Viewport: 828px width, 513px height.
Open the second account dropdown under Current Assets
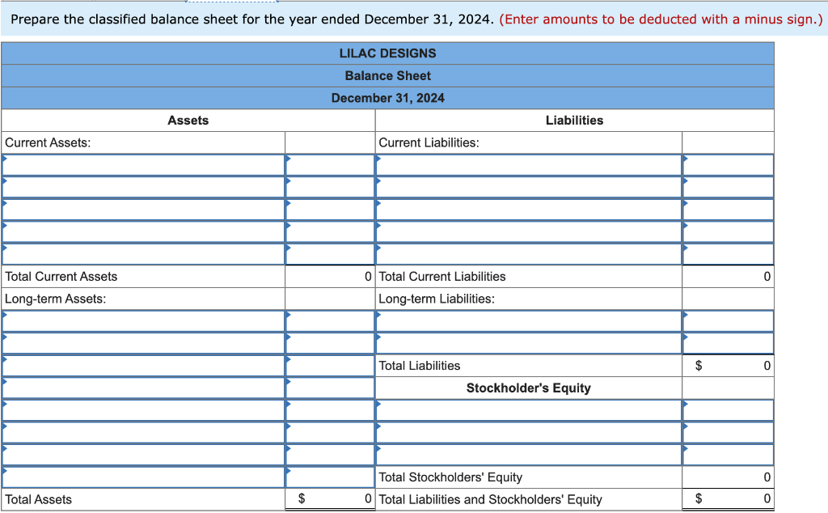(143, 187)
